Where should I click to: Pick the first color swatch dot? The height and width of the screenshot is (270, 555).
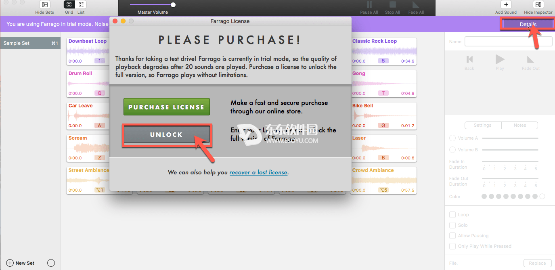click(484, 197)
